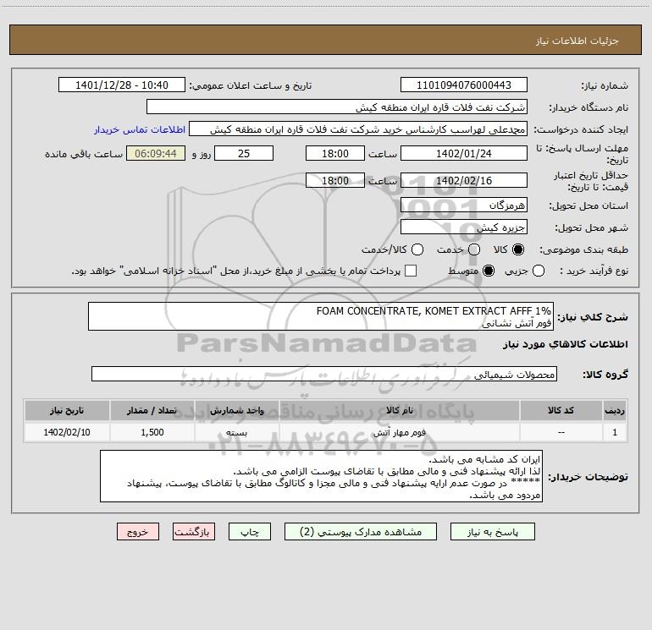Click the تاریخ نیاز column header
652x630 pixels.
click(67, 410)
